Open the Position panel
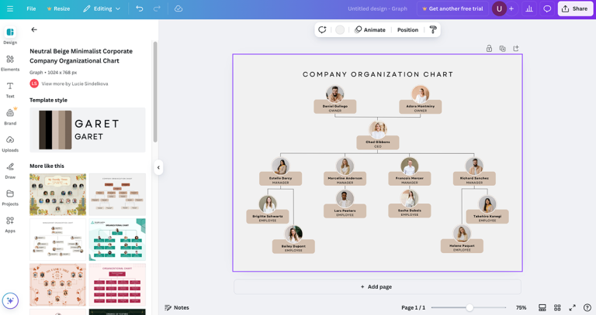596x315 pixels. pyautogui.click(x=407, y=30)
